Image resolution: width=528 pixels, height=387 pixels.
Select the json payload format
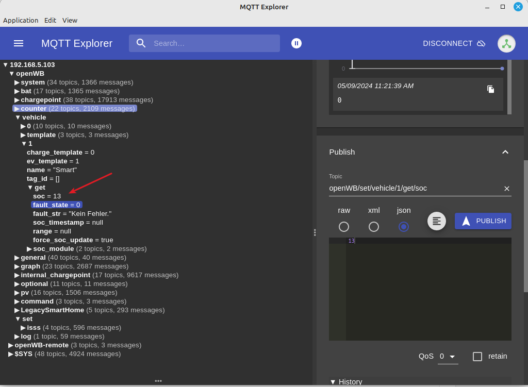tap(404, 227)
